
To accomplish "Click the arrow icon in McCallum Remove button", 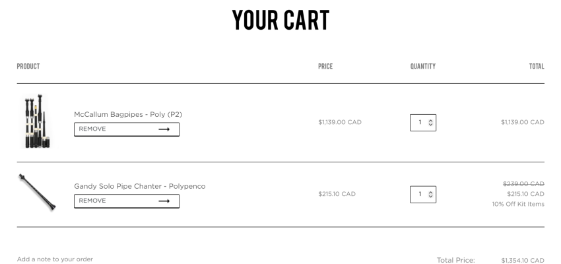I will click(x=164, y=129).
